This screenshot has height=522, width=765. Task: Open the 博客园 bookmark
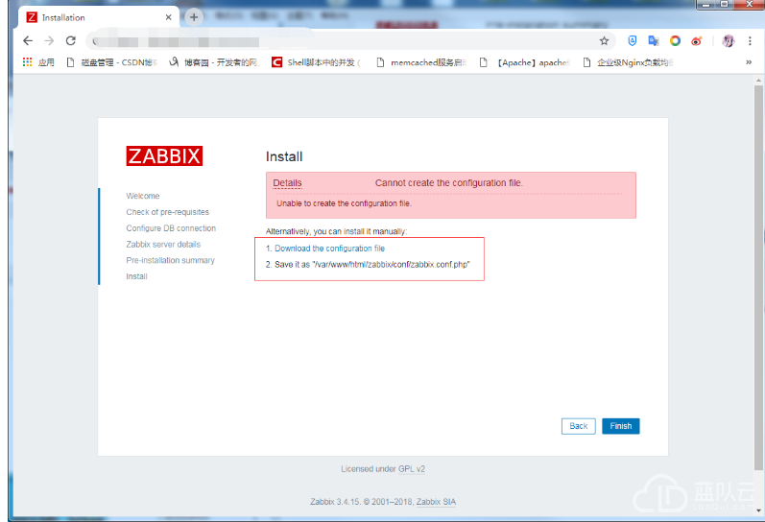(214, 62)
